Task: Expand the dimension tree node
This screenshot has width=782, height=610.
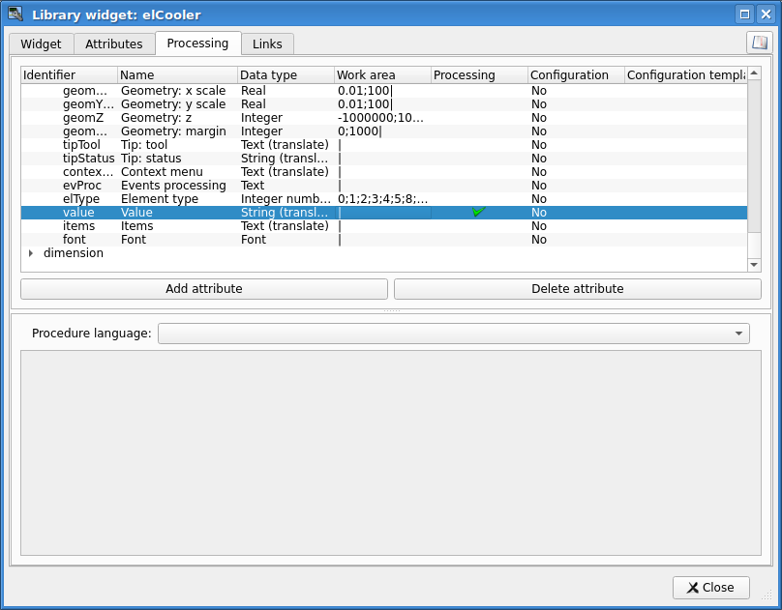Action: pyautogui.click(x=30, y=253)
